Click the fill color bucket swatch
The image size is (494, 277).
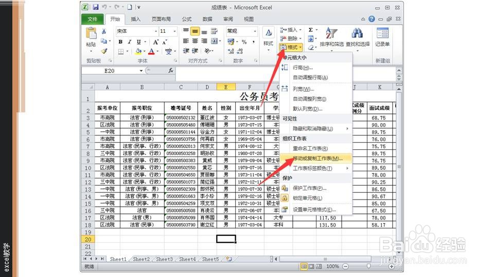[x=138, y=51]
